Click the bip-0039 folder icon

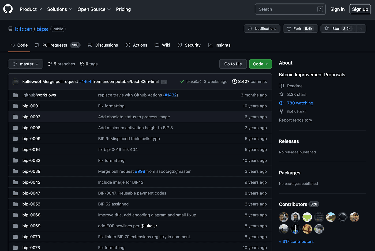(15, 171)
